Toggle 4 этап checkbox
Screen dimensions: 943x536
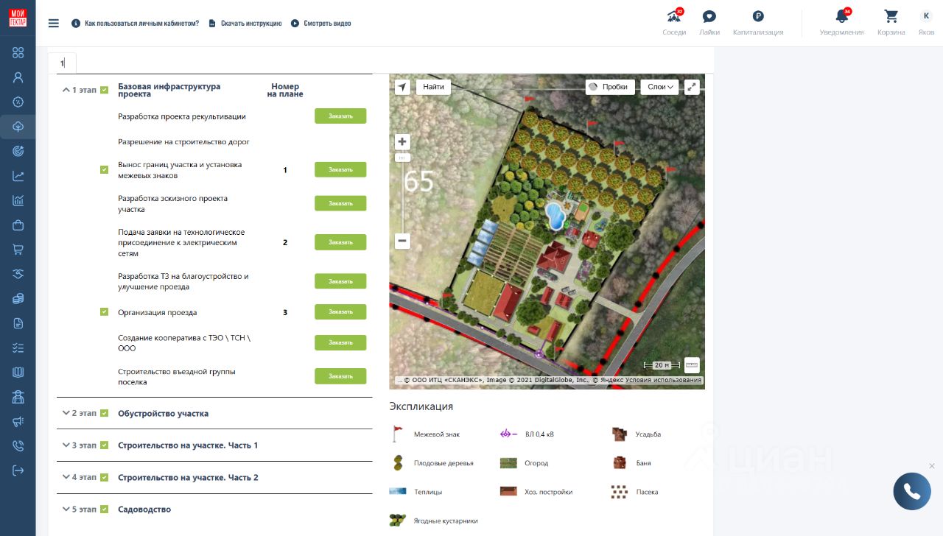[105, 477]
